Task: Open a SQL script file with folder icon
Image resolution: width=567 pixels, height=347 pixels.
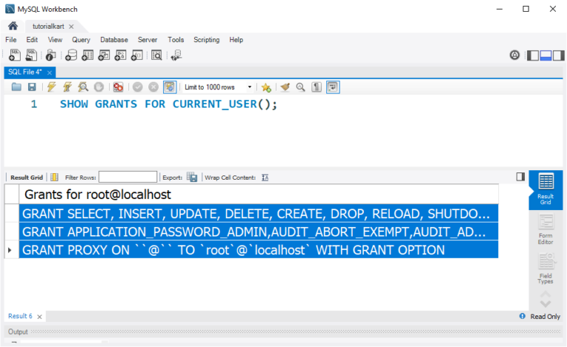Action: pyautogui.click(x=16, y=87)
